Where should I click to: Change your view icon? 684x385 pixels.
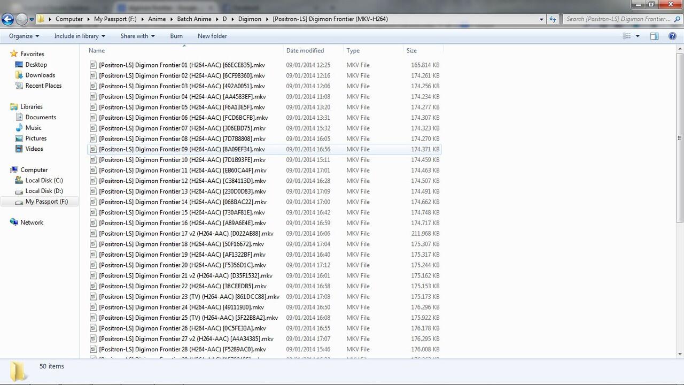pos(627,36)
